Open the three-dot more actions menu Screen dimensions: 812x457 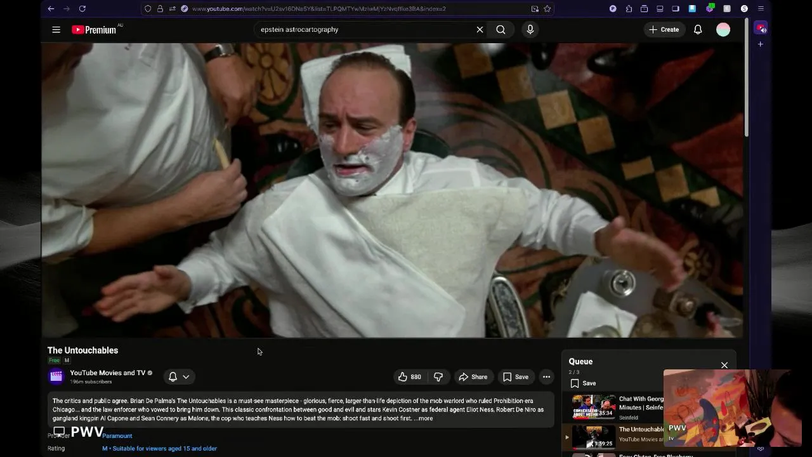click(546, 377)
